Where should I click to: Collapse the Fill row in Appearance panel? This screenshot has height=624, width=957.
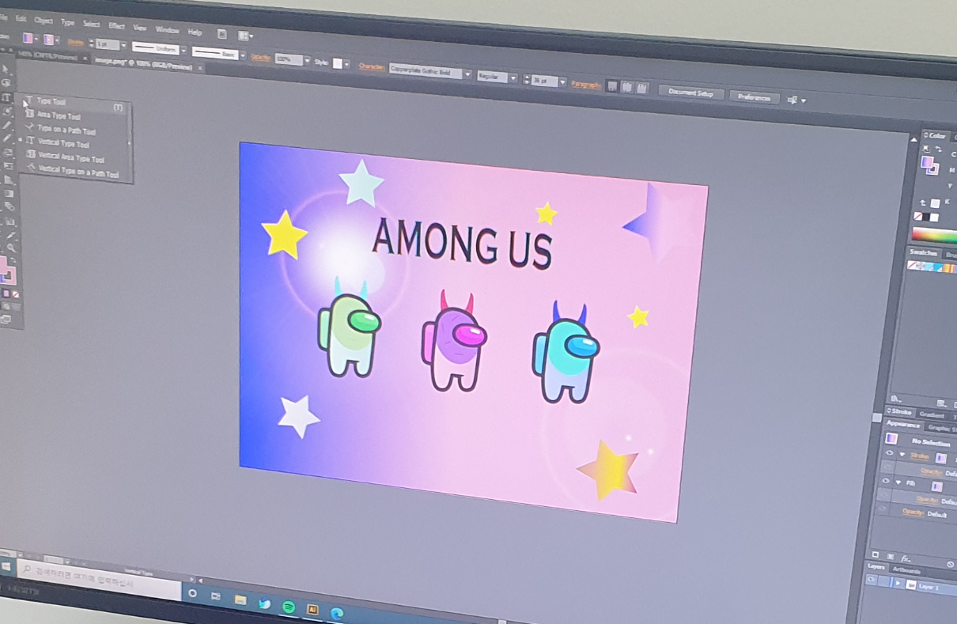898,482
